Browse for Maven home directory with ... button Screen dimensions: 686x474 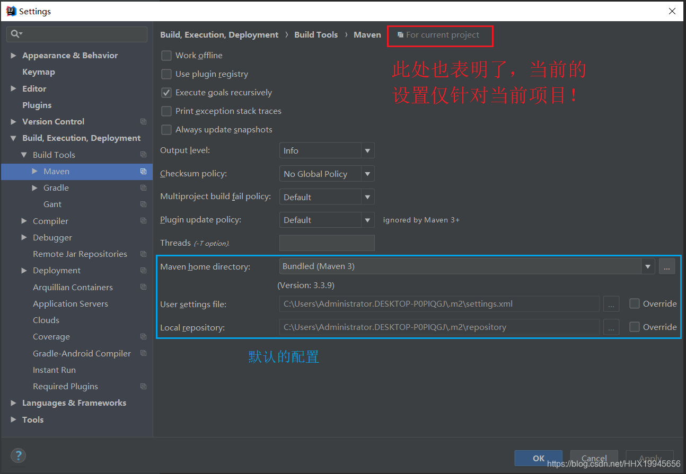pos(667,266)
